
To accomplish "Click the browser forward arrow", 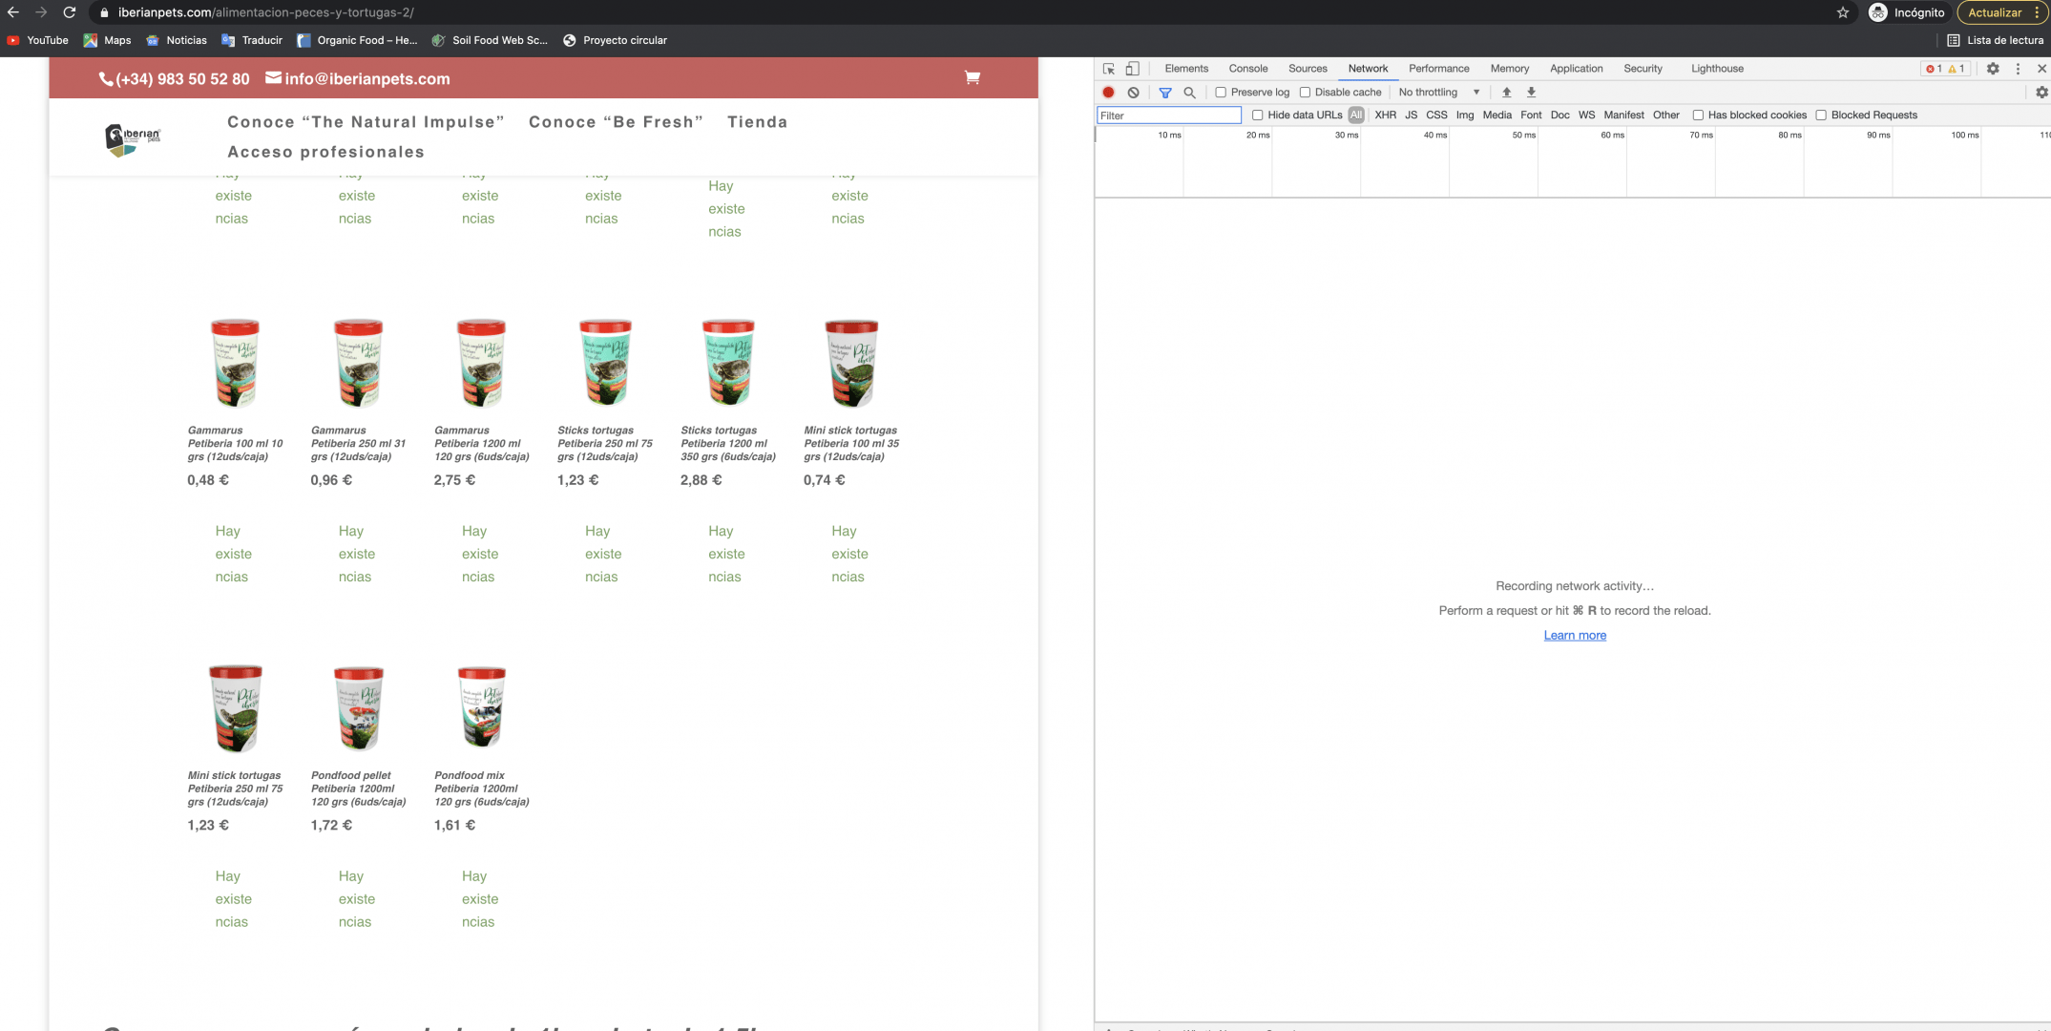I will click(41, 12).
